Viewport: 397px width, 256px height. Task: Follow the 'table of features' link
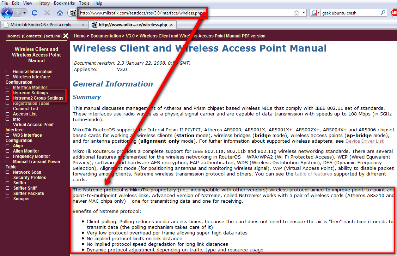pos(313,174)
